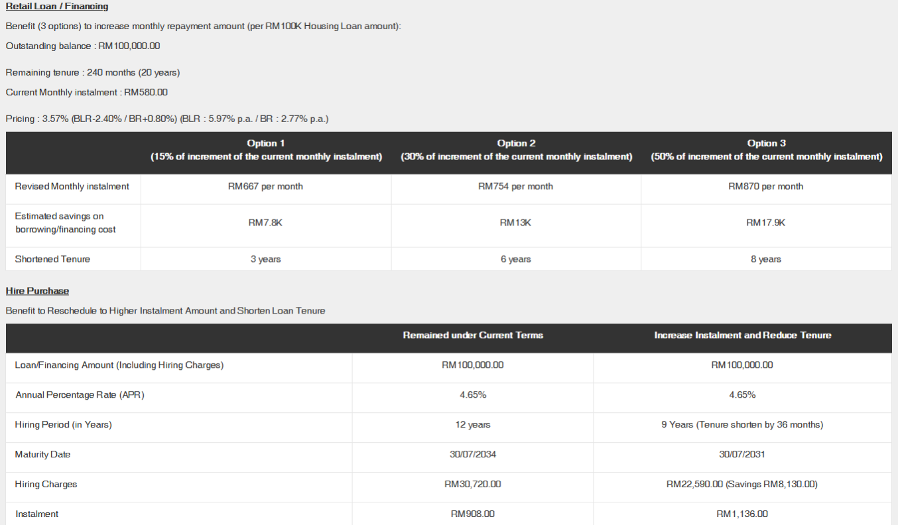Select Increase Instalment and Reduce Tenure header
The image size is (898, 525).
point(742,335)
